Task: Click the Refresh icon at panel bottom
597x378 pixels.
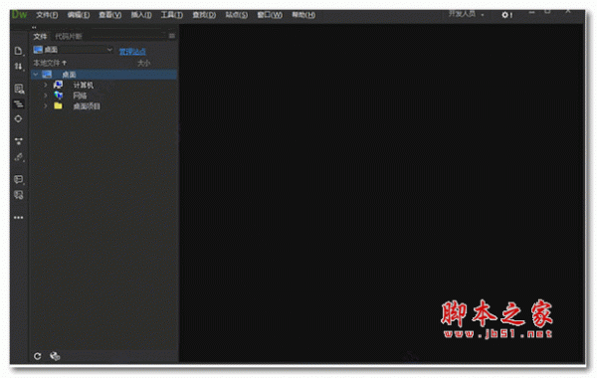Action: 38,356
